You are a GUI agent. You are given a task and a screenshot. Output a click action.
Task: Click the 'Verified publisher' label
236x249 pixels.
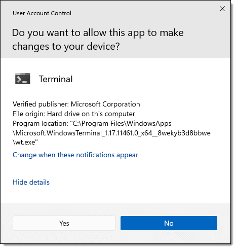click(x=41, y=104)
